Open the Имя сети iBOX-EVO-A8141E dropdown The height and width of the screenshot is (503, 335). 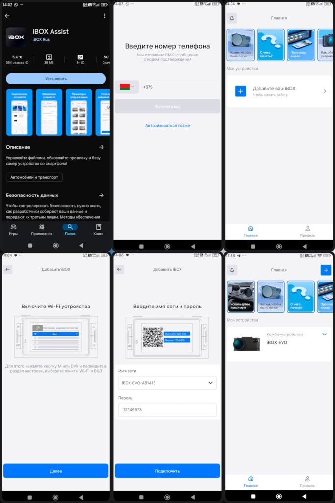(168, 383)
